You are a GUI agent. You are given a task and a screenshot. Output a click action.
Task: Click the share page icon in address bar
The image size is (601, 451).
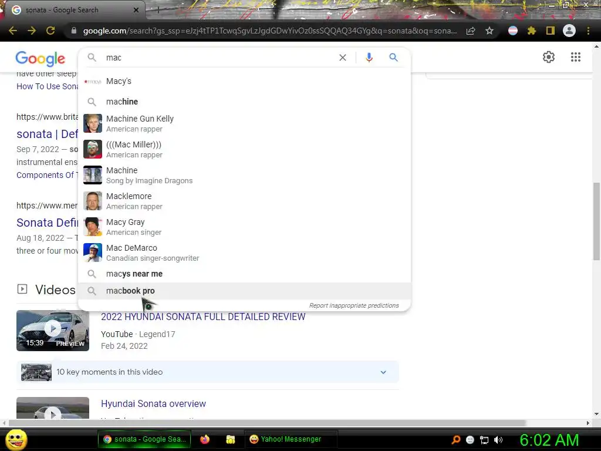click(471, 31)
